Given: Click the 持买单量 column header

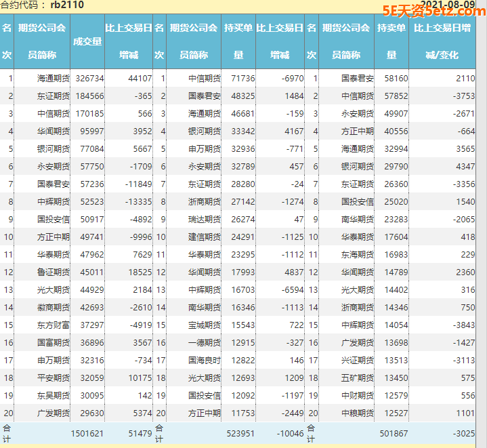Looking at the screenshot, I should tap(238, 41).
